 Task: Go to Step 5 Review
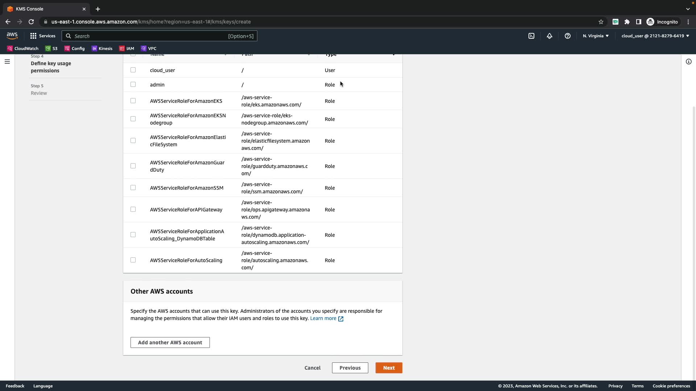[x=39, y=93]
